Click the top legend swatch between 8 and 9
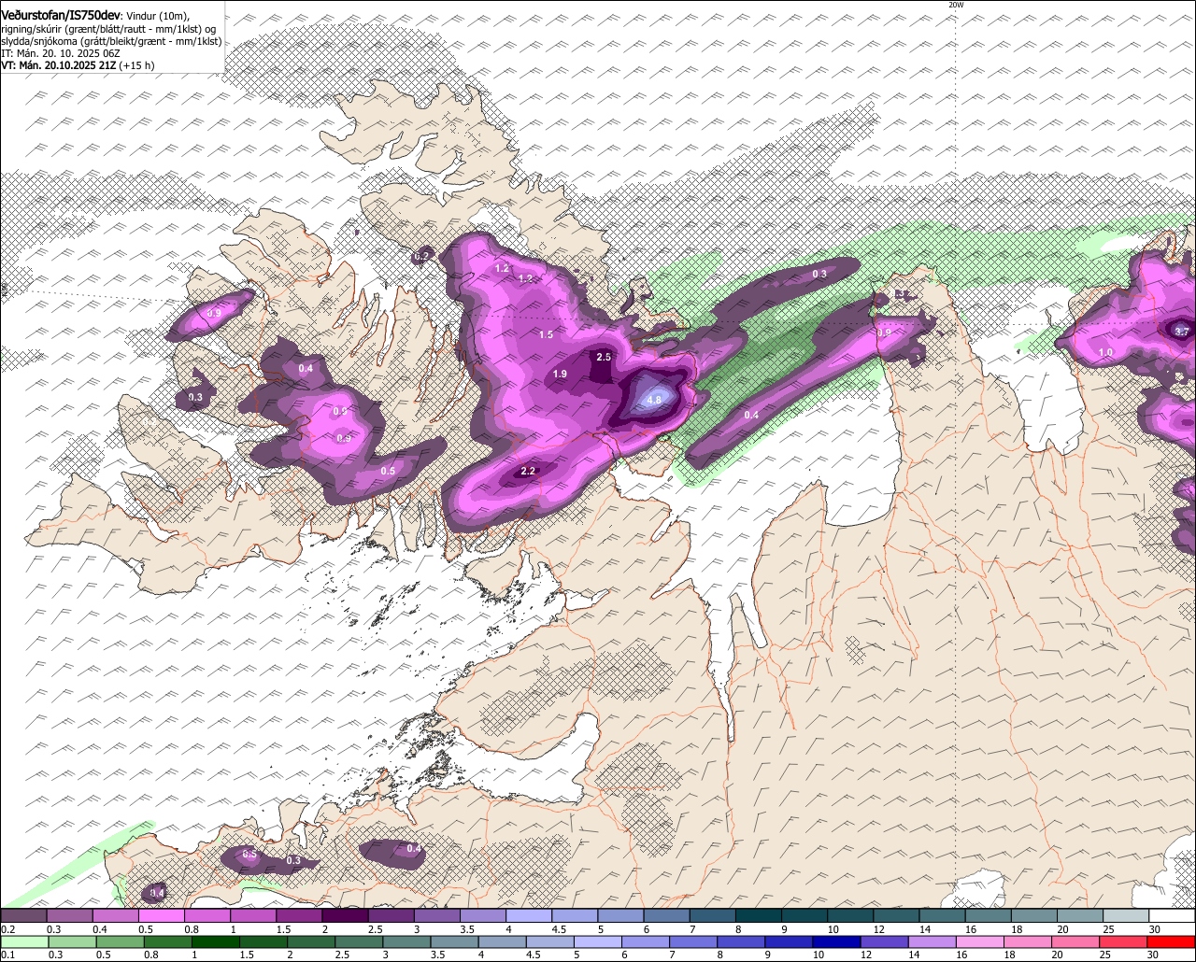 [x=760, y=915]
